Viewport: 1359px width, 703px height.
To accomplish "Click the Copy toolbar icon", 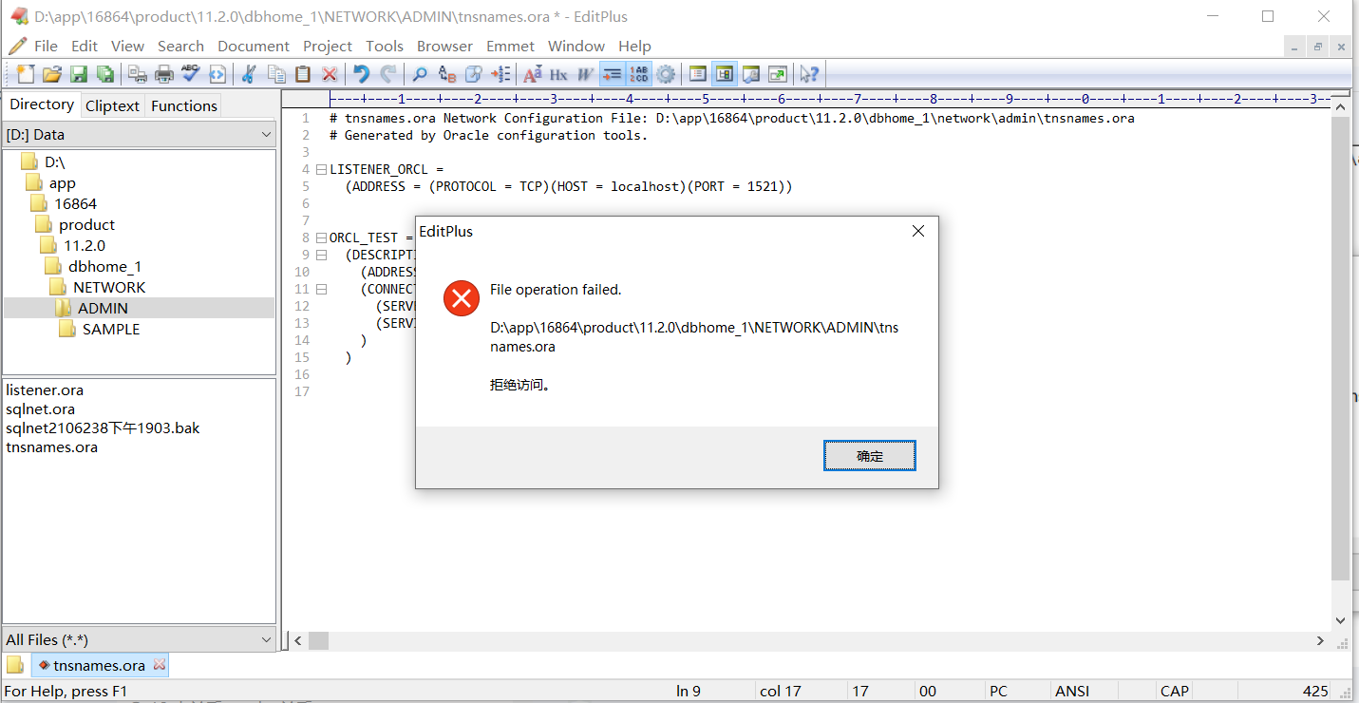I will click(x=276, y=73).
